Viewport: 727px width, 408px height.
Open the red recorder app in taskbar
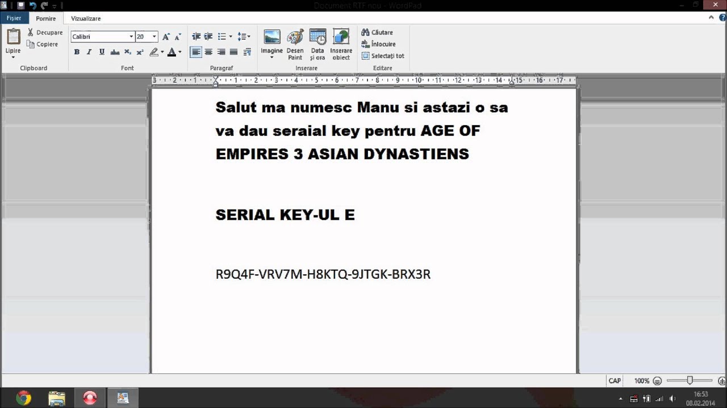tap(90, 398)
